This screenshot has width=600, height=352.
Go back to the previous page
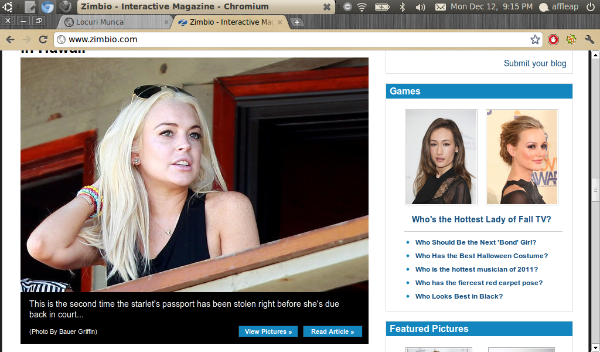11,39
